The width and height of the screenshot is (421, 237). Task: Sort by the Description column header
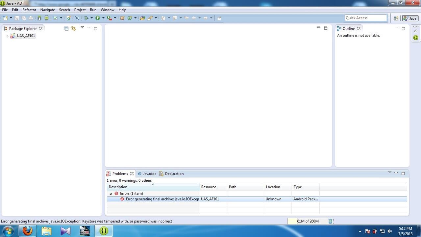(153, 187)
